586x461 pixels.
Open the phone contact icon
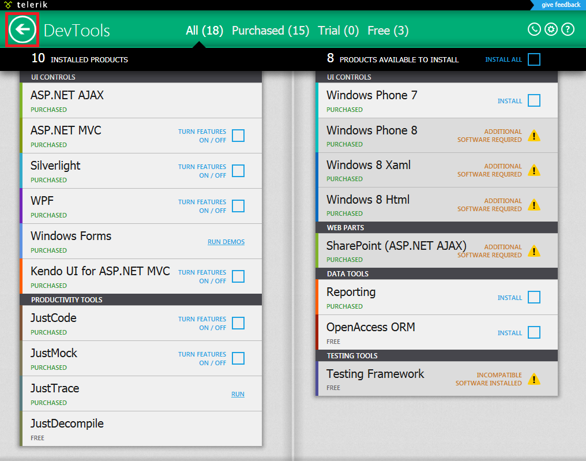point(534,29)
